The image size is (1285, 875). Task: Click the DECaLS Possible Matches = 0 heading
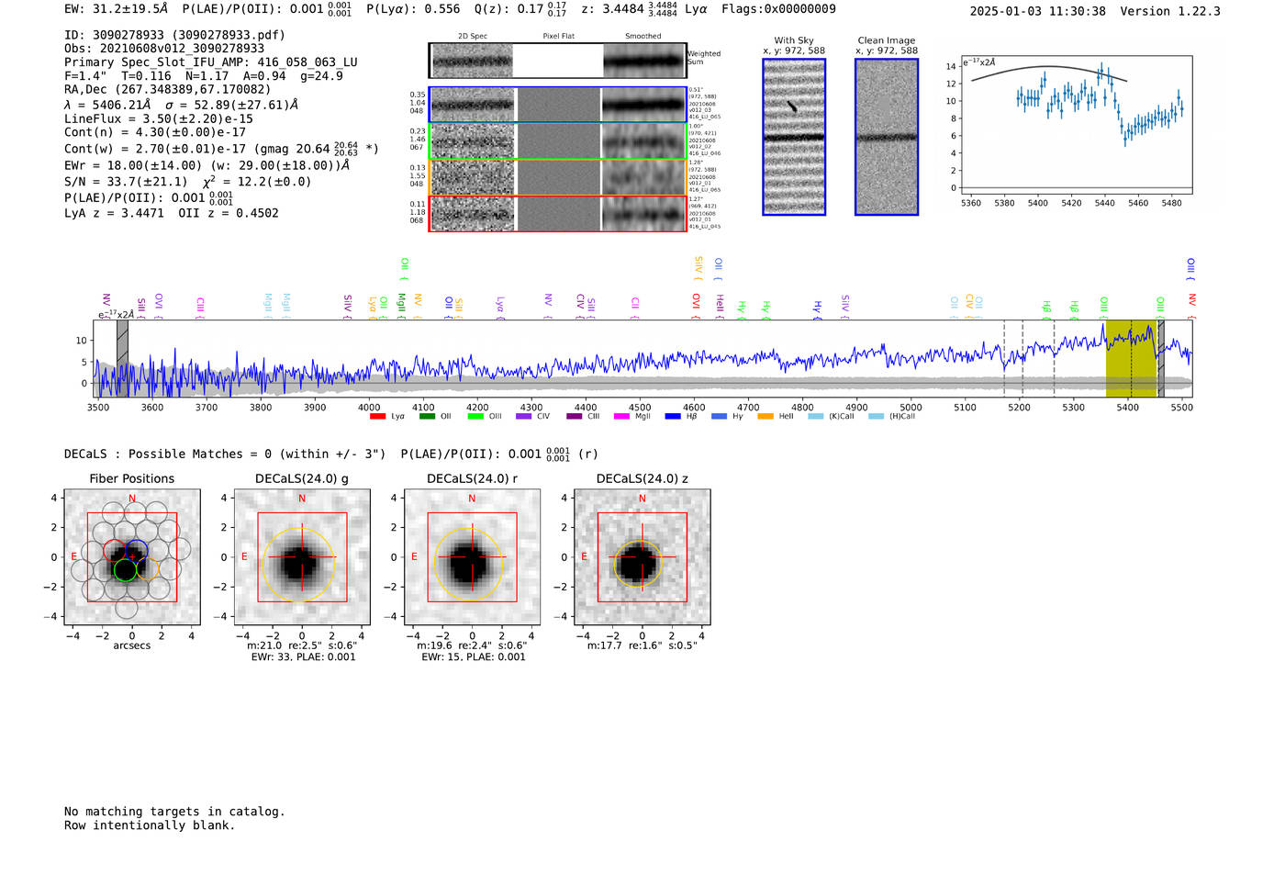[x=225, y=454]
